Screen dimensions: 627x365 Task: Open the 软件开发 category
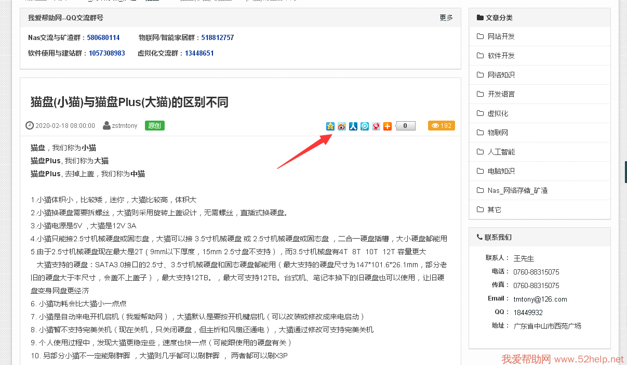[501, 56]
